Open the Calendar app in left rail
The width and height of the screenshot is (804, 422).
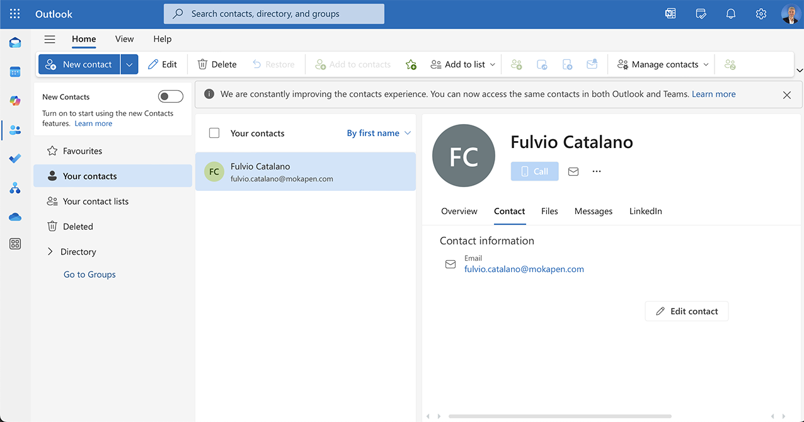pos(15,72)
